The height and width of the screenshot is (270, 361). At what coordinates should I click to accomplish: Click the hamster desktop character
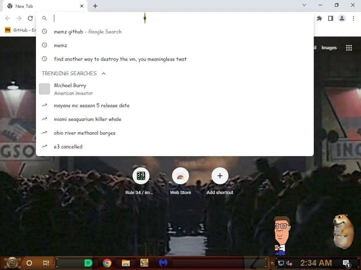coord(343,231)
